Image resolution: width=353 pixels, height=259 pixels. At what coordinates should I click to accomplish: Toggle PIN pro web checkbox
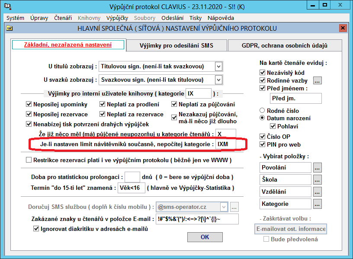(x=262, y=144)
